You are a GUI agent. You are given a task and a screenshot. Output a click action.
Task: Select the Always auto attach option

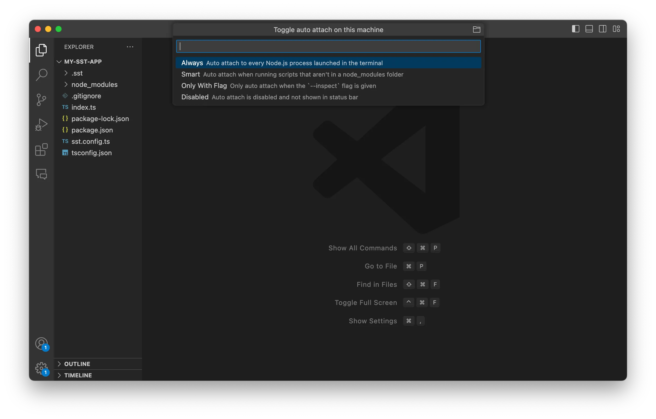(282, 63)
